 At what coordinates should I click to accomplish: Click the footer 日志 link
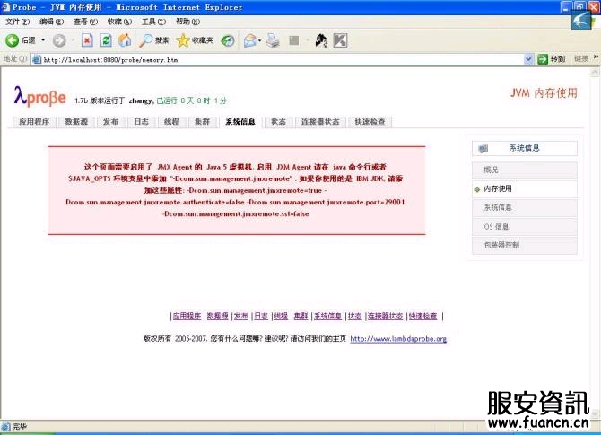(x=261, y=316)
